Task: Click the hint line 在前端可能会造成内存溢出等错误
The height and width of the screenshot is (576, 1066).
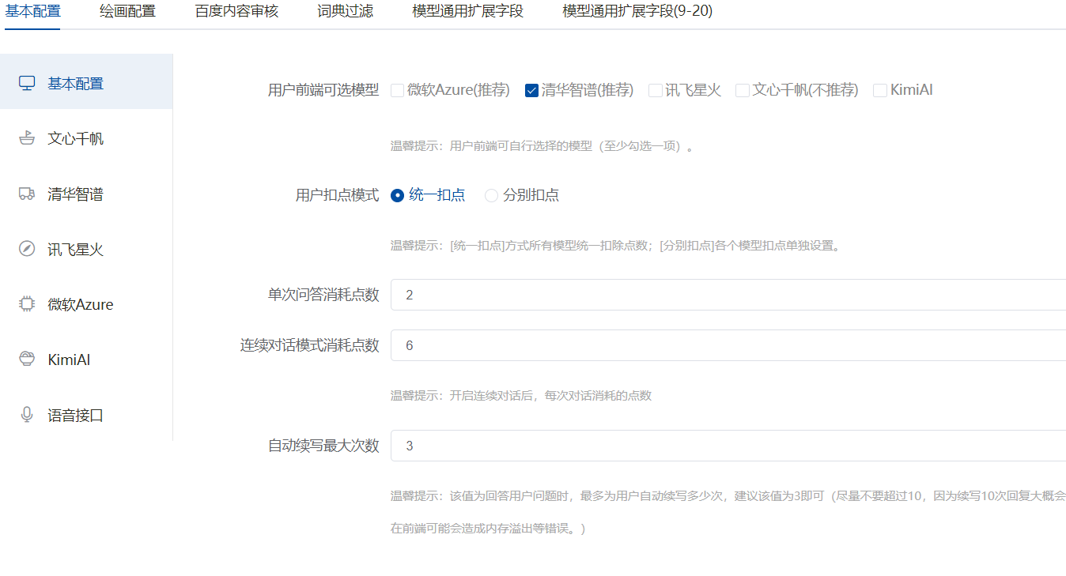Action: [488, 529]
